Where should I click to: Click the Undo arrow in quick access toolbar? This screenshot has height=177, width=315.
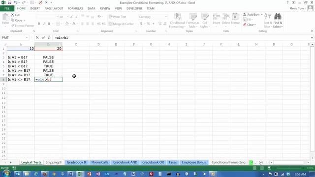(15, 2)
